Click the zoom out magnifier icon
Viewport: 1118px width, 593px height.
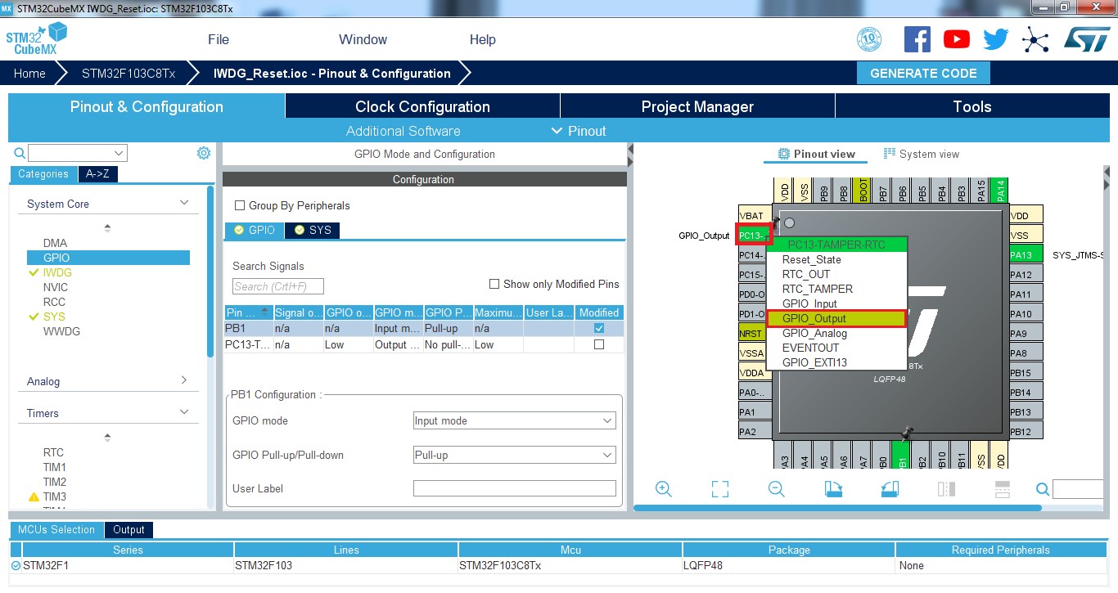coord(777,489)
